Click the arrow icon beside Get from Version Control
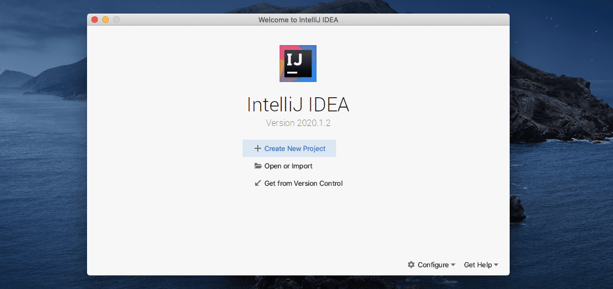613x289 pixels. [x=258, y=183]
